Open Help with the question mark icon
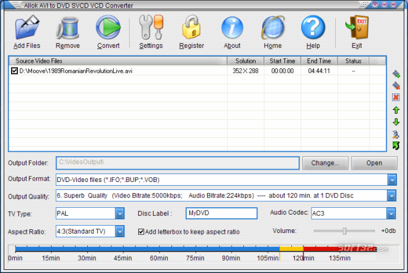Screen dimensions: 408x273 point(313,27)
